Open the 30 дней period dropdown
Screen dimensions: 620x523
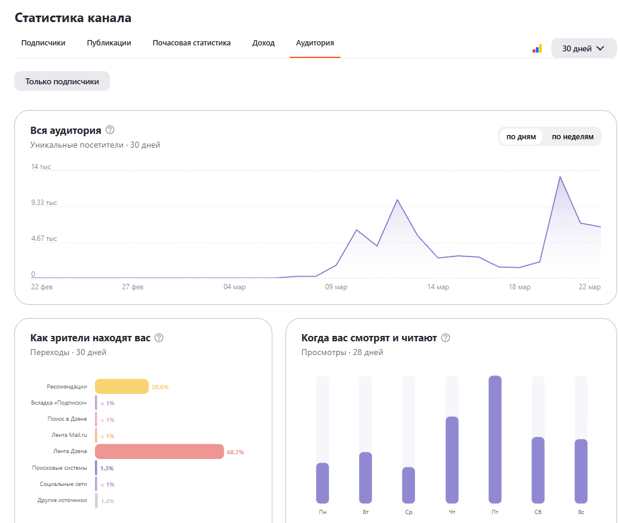(584, 48)
